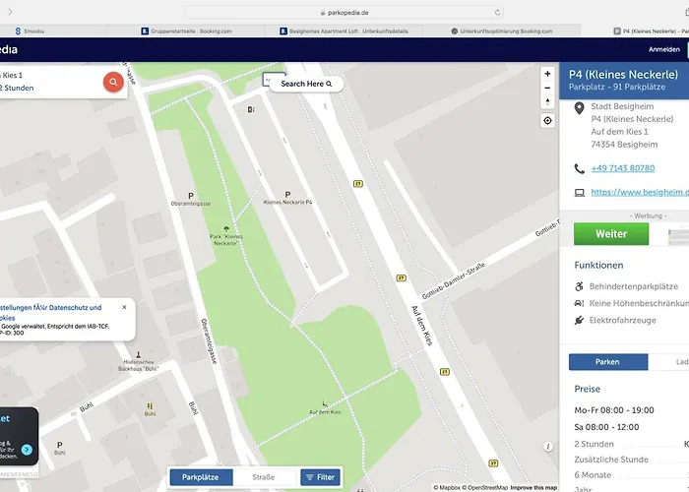689x492 pixels.
Task: Click the Park Kleines Neckarle tree icon
Action: (226, 229)
